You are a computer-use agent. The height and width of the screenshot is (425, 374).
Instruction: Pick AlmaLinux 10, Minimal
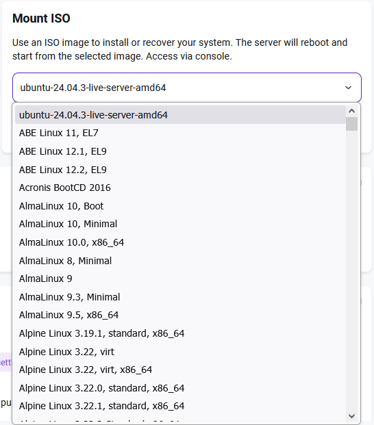pyautogui.click(x=180, y=224)
